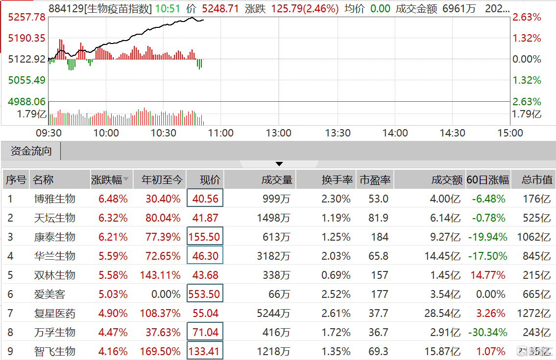556x360 pixels.
Task: Select the 爱美客 stock row
Action: point(279,294)
